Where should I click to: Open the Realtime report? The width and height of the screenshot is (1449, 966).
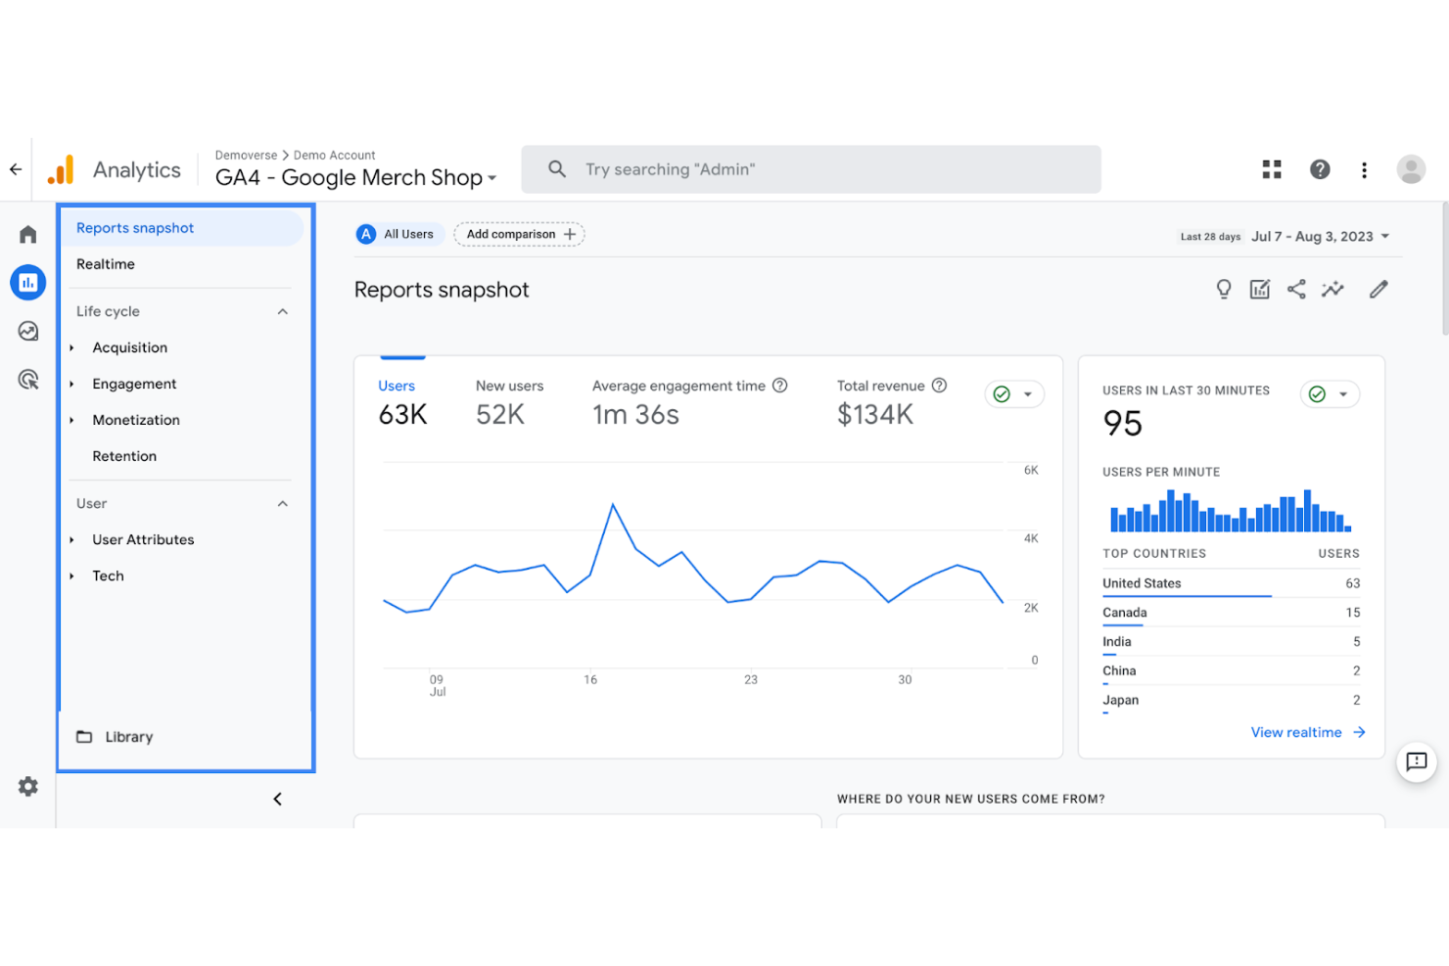(x=106, y=264)
